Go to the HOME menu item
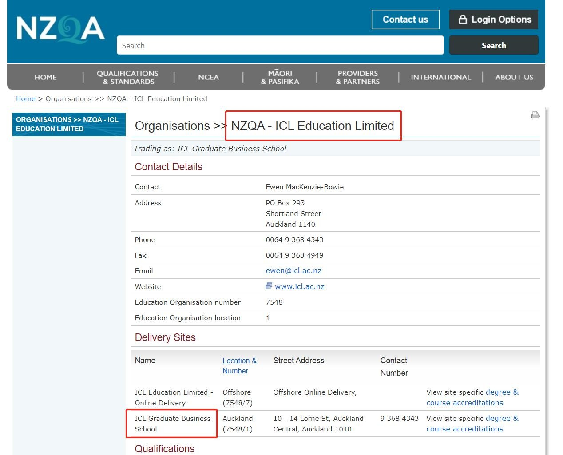 [45, 77]
